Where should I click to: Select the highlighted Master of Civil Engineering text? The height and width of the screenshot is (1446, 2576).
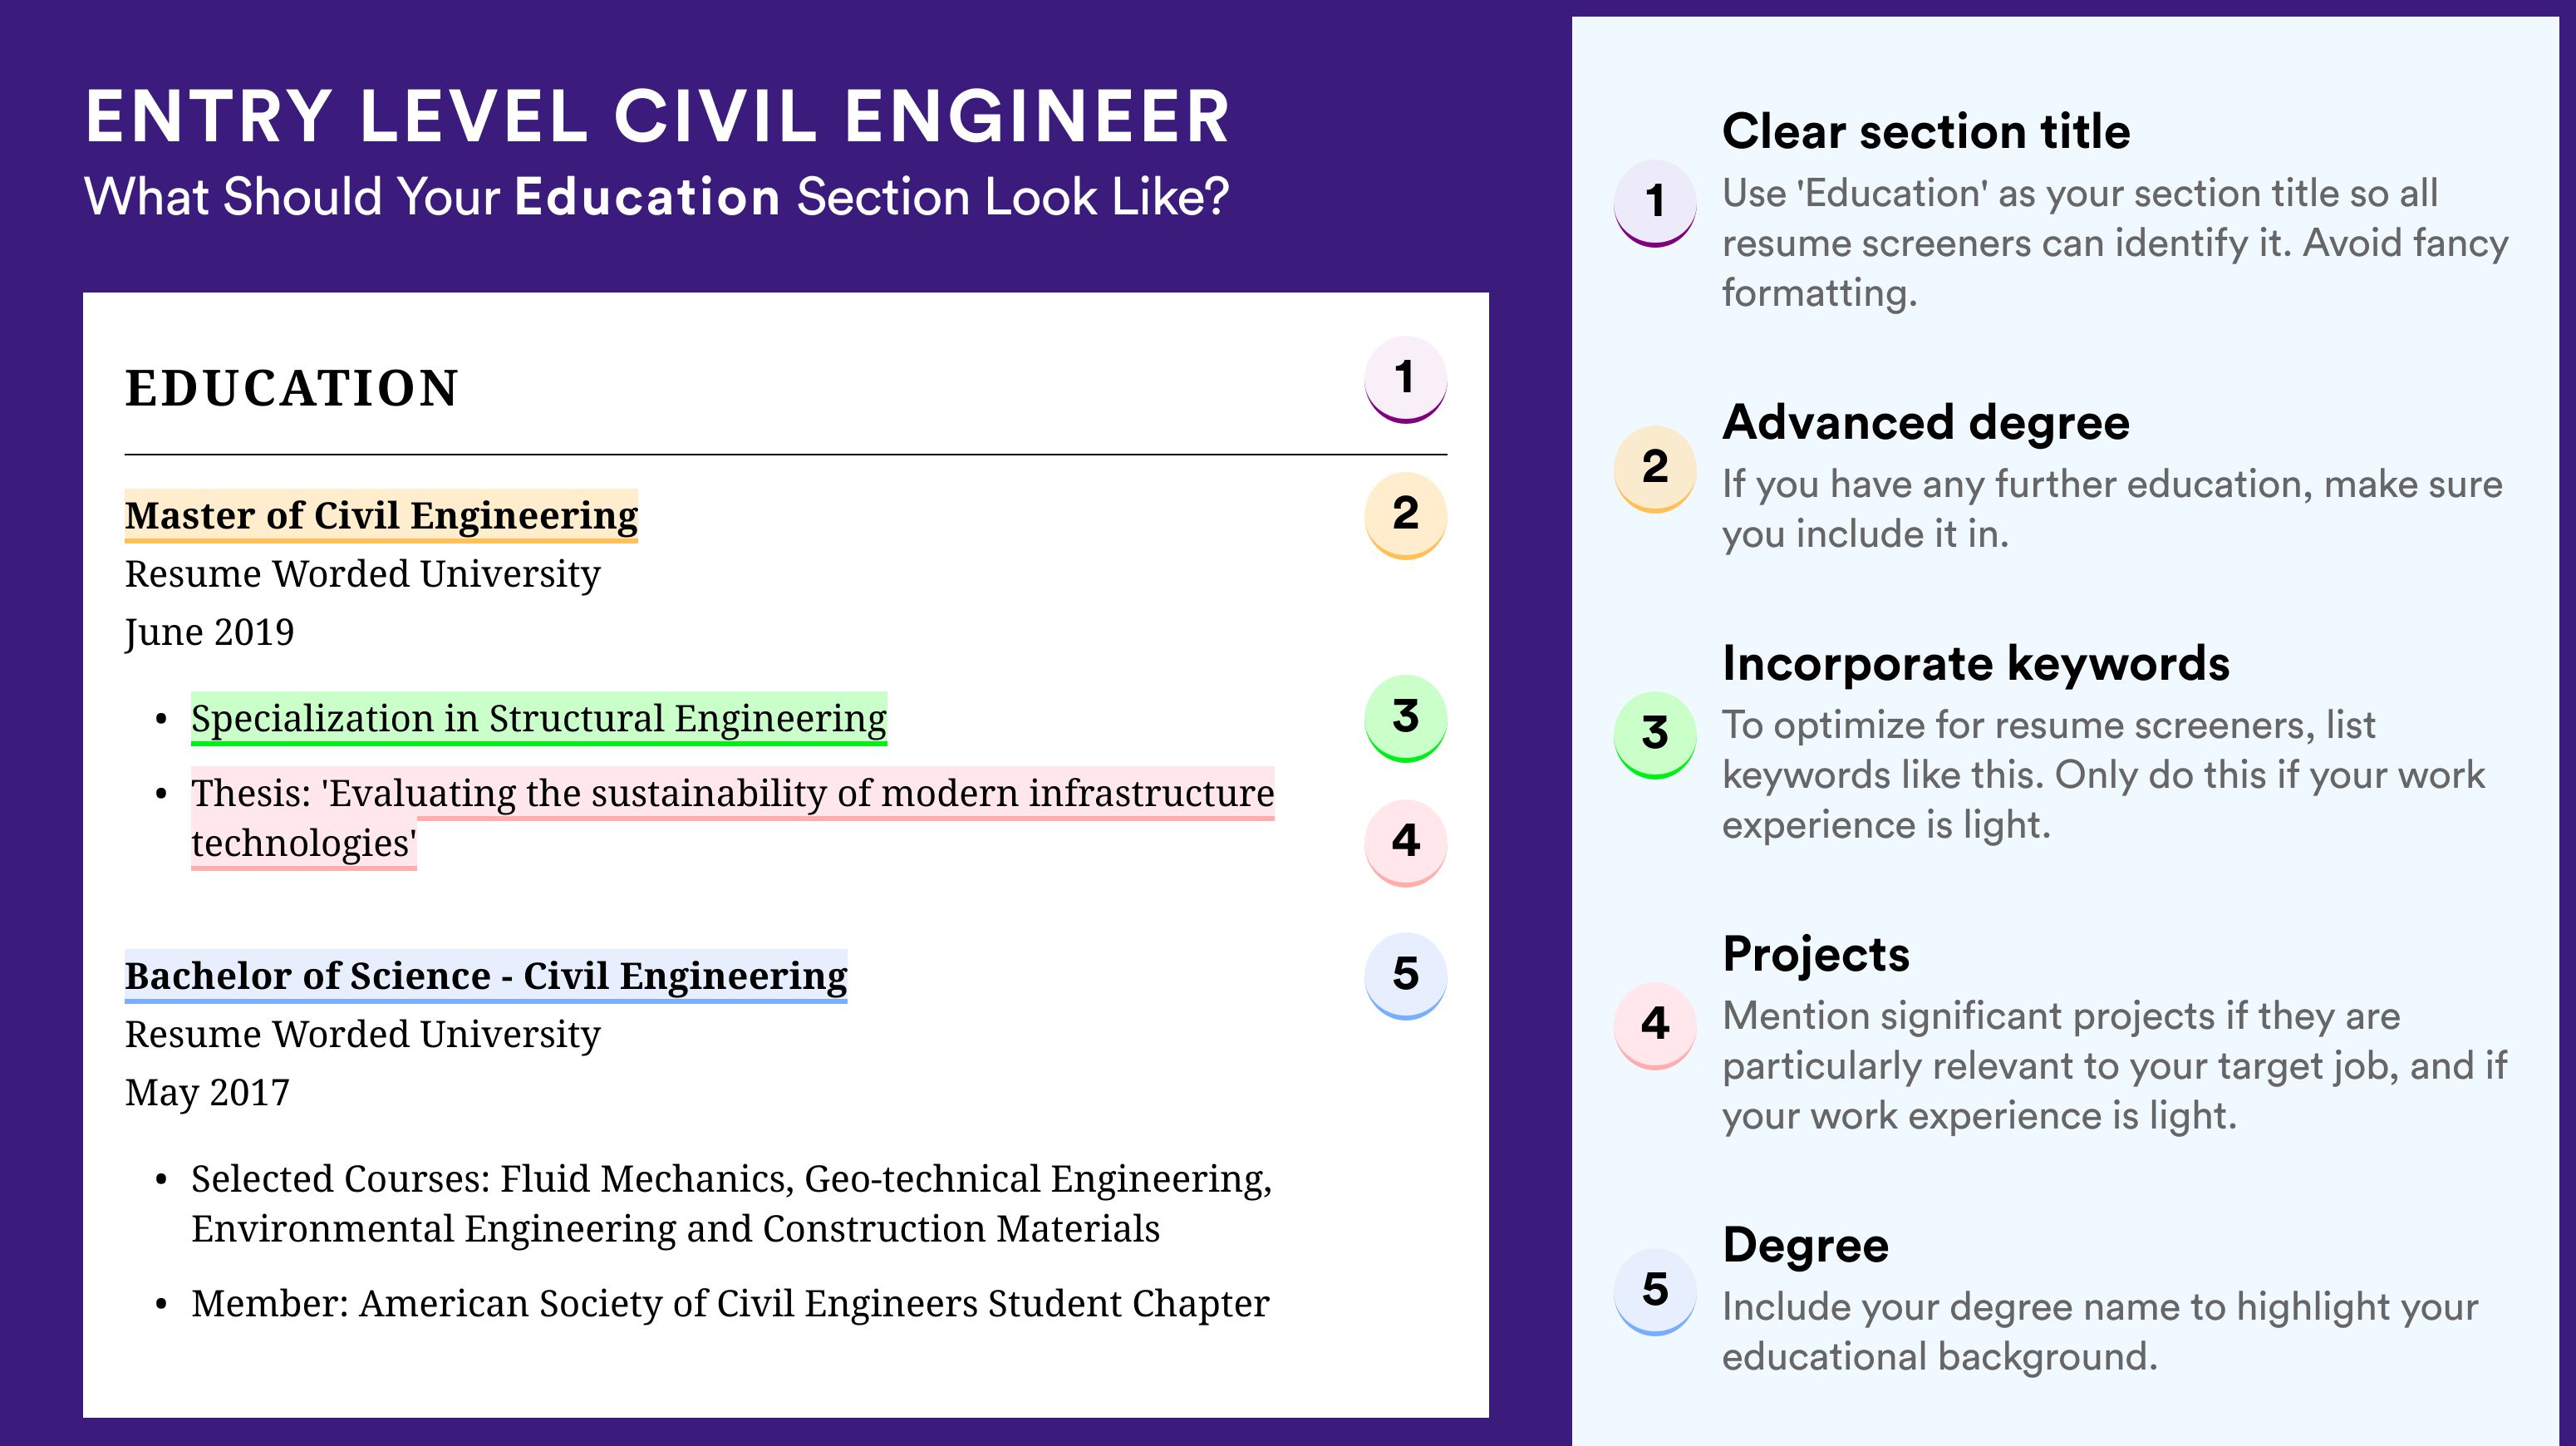click(x=381, y=516)
